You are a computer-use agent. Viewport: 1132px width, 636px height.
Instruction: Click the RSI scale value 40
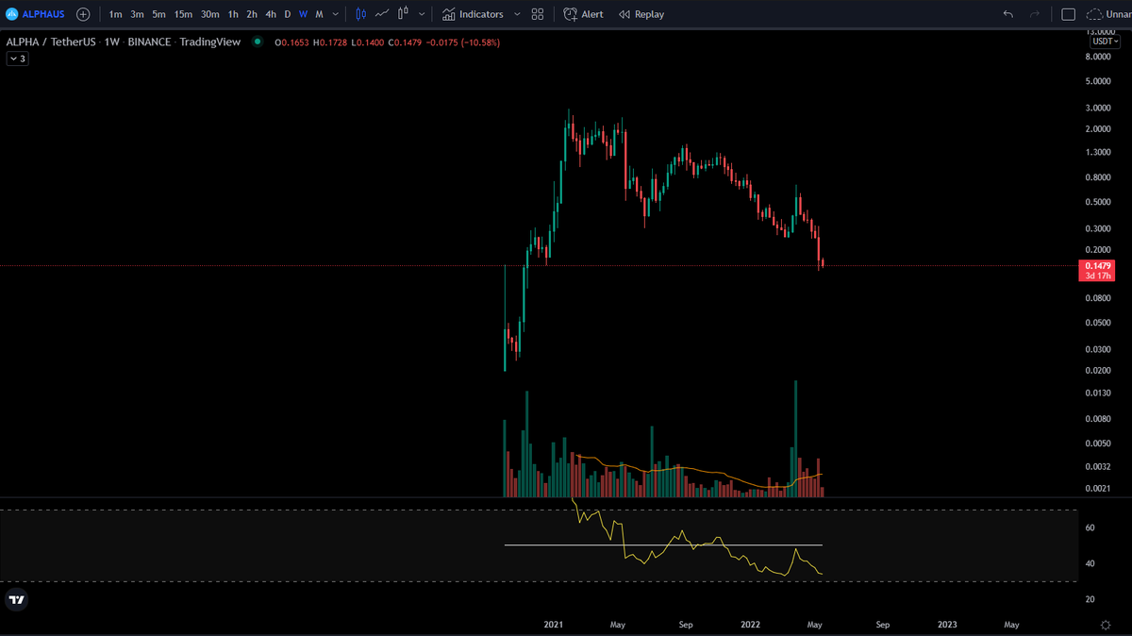(x=1090, y=563)
